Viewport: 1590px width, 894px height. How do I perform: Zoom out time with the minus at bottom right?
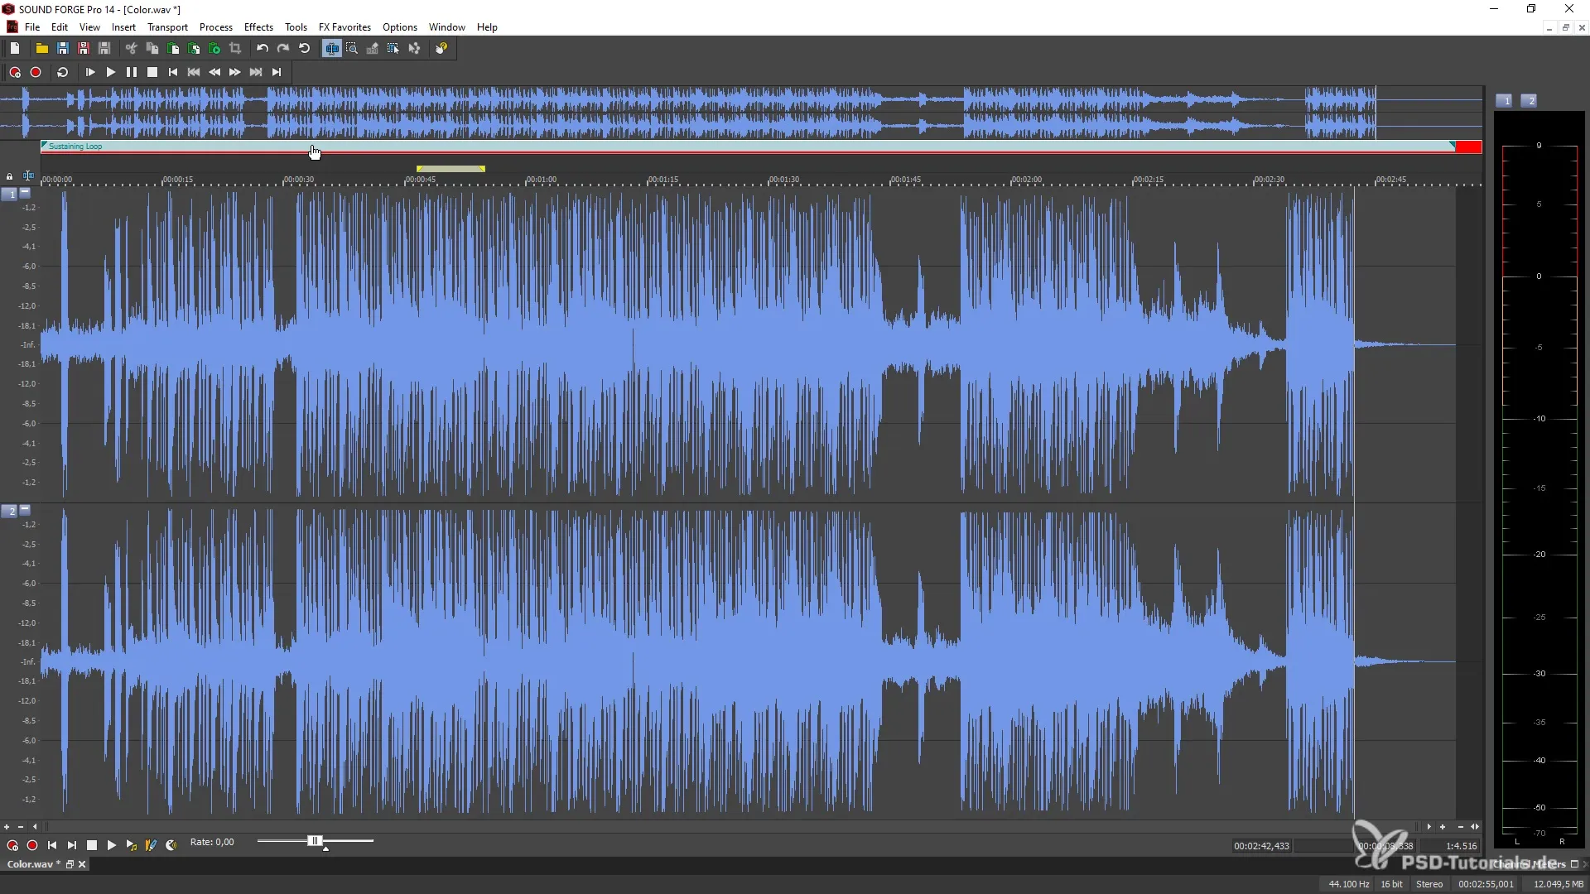pos(1460,826)
